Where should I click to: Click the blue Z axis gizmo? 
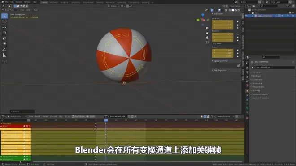pyautogui.click(x=203, y=15)
